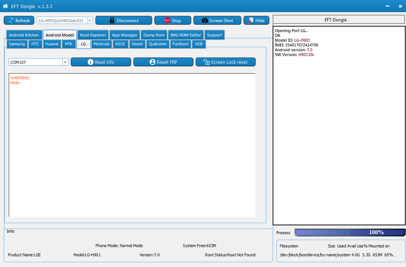Open the COM157 port dropdown arrow
Image resolution: width=406 pixels, height=267 pixels.
tap(65, 62)
